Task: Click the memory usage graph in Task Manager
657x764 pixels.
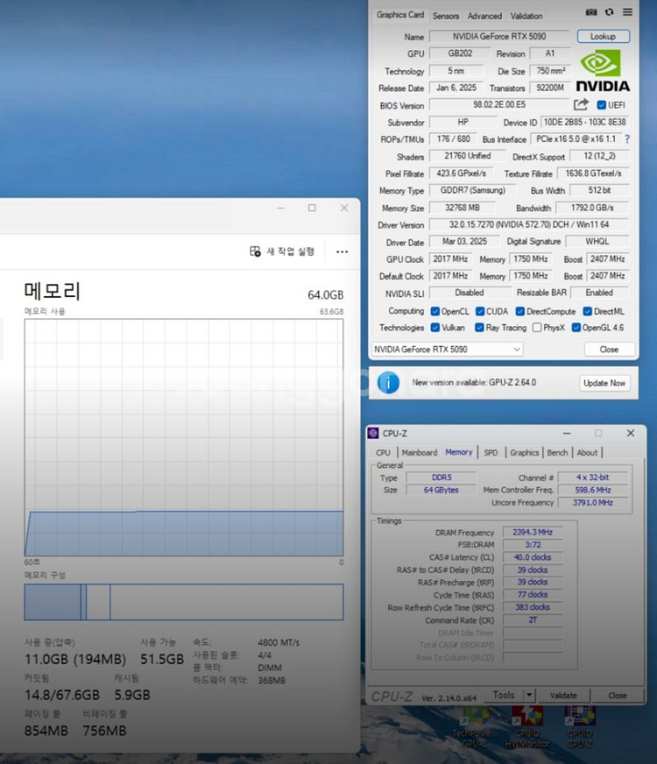Action: tap(184, 437)
